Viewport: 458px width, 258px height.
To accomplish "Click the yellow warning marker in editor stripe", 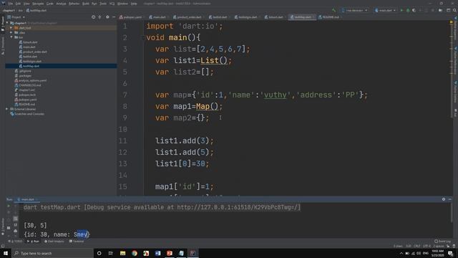I will click(452, 22).
